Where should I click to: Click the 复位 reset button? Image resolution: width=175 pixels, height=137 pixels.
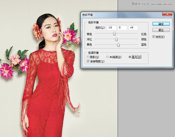point(161,30)
